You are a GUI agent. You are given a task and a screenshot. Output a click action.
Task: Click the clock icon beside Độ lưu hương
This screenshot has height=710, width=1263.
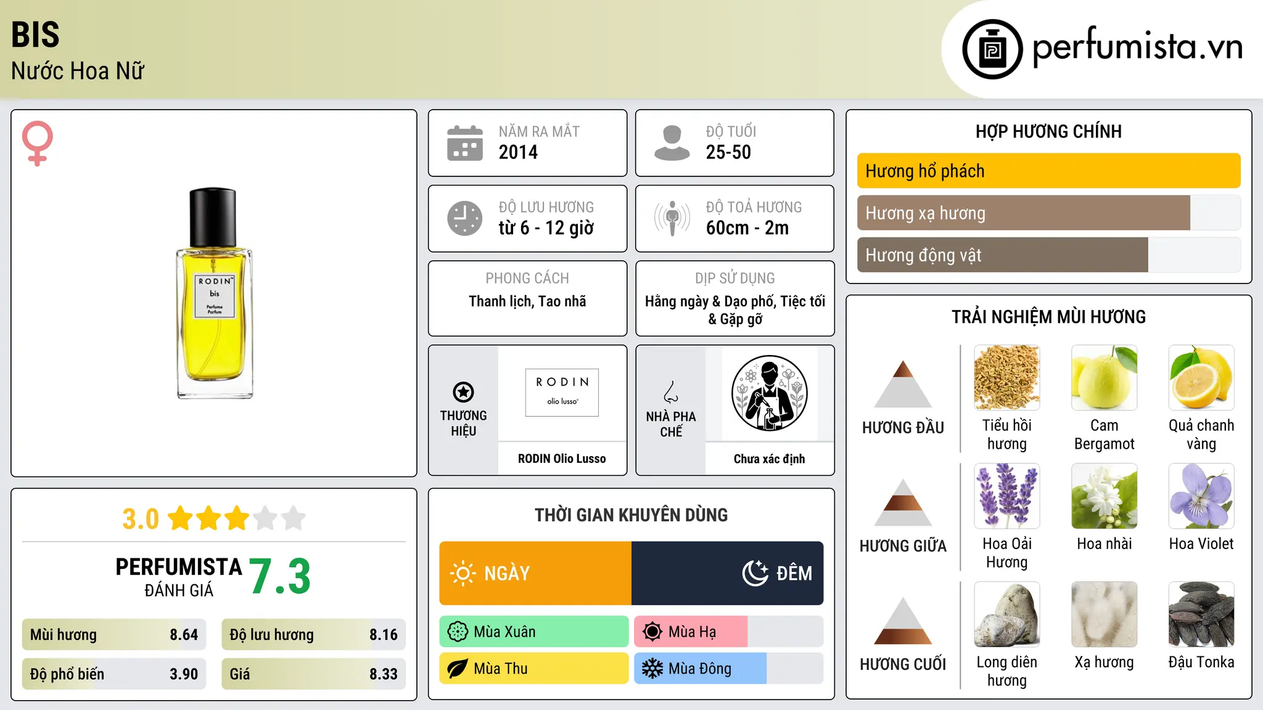465,218
